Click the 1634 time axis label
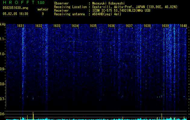This screenshot has height=120, width=190. point(75,25)
